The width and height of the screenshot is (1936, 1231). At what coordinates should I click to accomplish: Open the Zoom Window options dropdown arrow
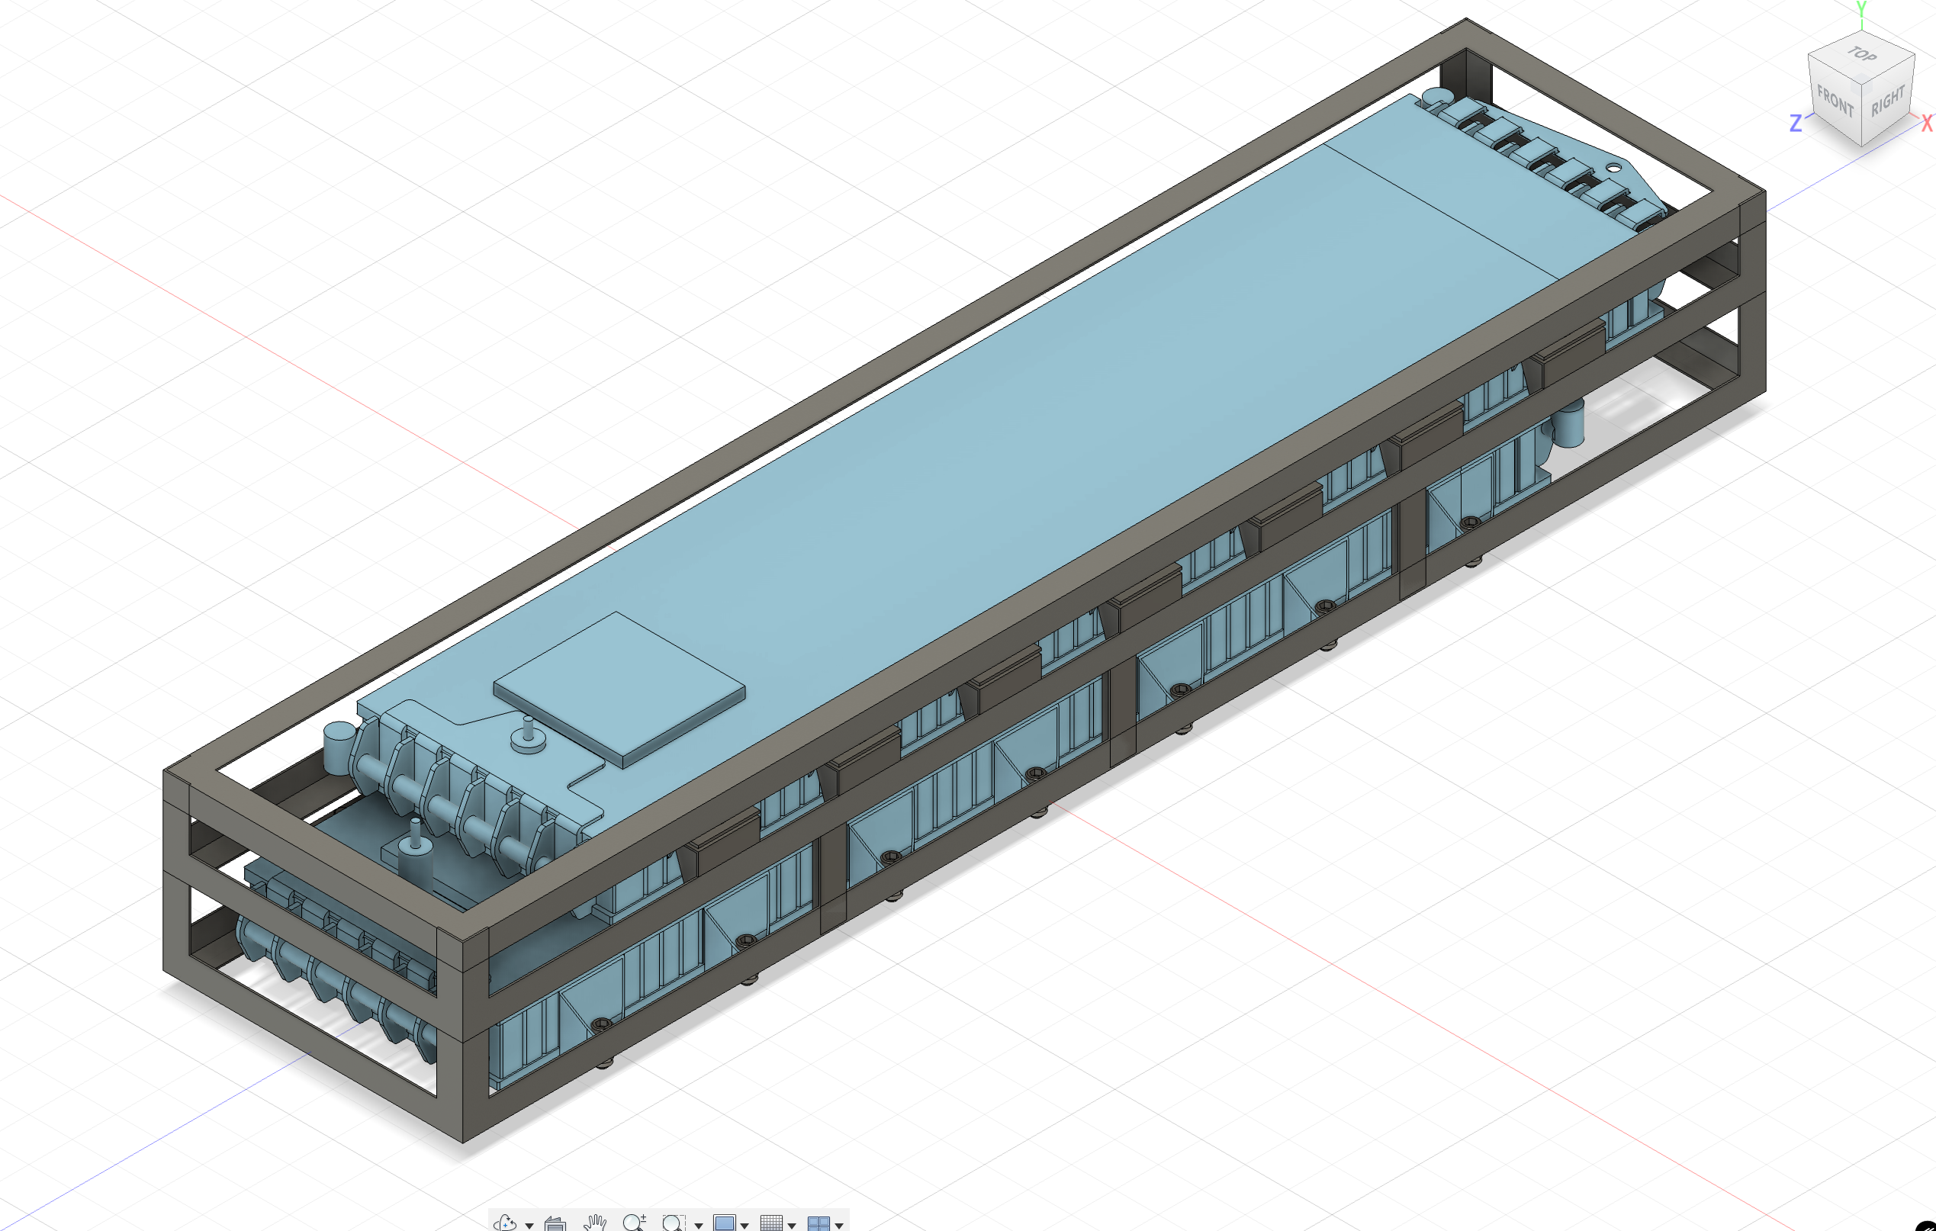698,1225
